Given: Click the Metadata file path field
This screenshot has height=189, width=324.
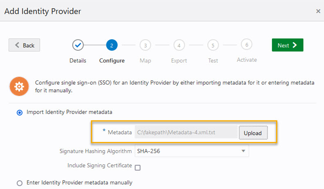Looking at the screenshot, I should tap(186, 132).
